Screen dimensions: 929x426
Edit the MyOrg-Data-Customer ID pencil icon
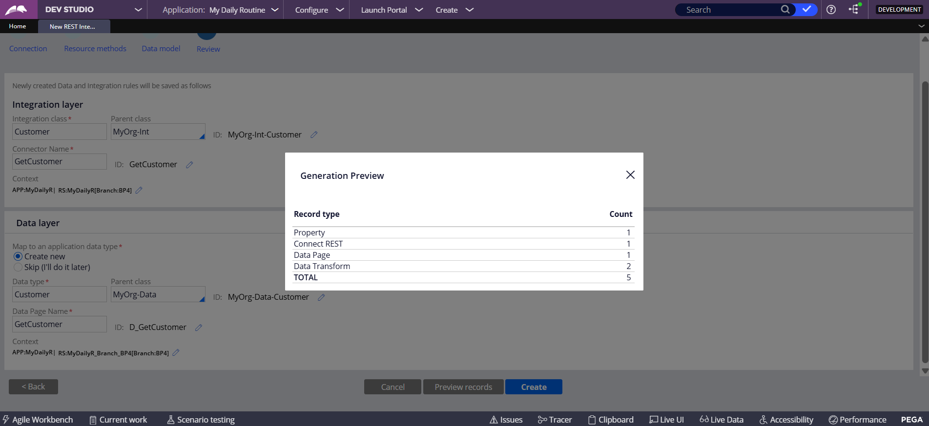tap(321, 297)
